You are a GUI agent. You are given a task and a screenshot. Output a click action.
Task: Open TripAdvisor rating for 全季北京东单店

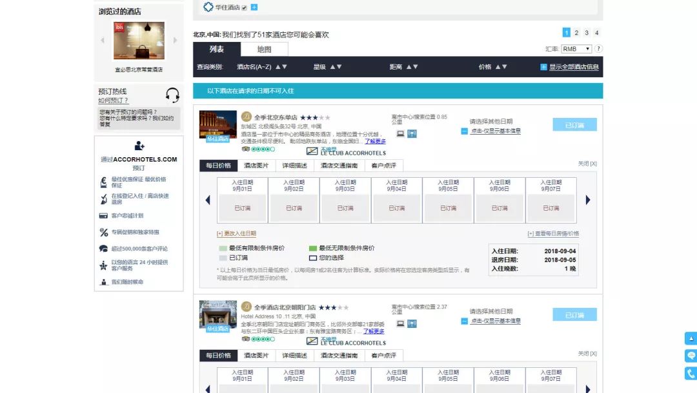pos(258,149)
